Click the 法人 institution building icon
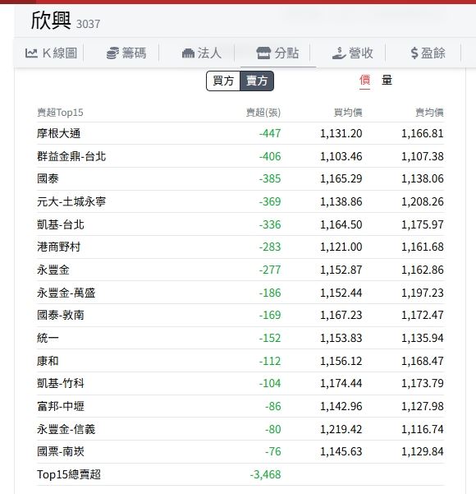 point(188,53)
